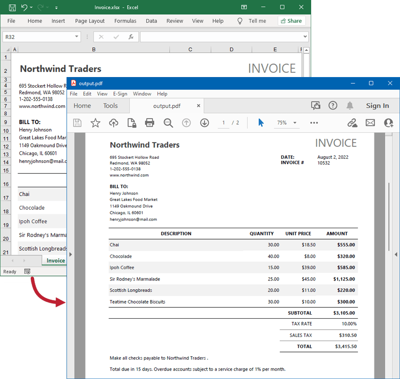
Task: Go to next page with the down arrow icon
Action: (205, 123)
